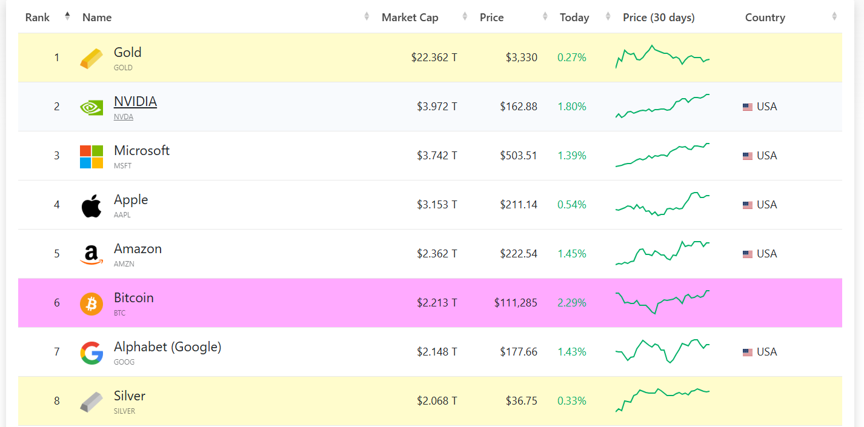Viewport: 864px width, 427px height.
Task: Click the NVIDIA logo icon
Action: tap(91, 107)
